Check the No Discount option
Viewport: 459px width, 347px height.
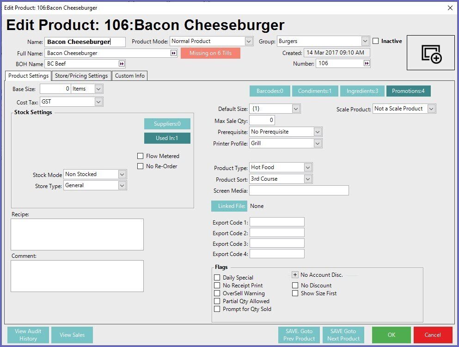295,286
